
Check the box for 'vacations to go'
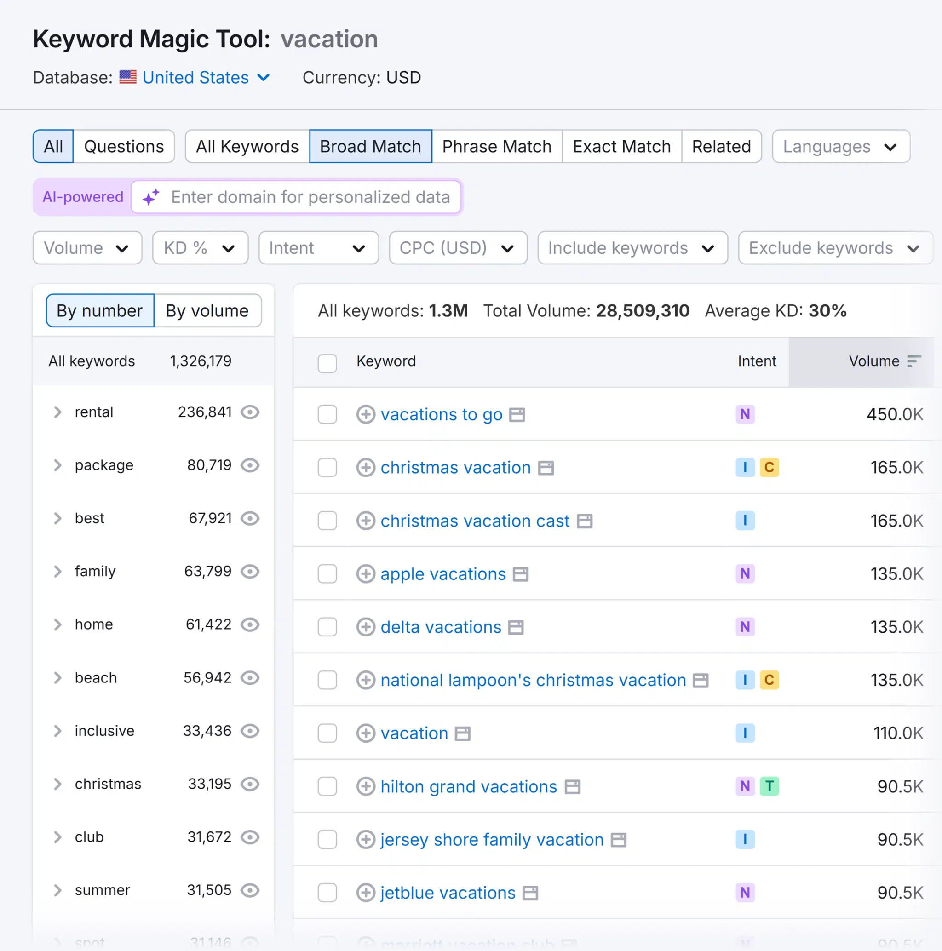point(327,414)
